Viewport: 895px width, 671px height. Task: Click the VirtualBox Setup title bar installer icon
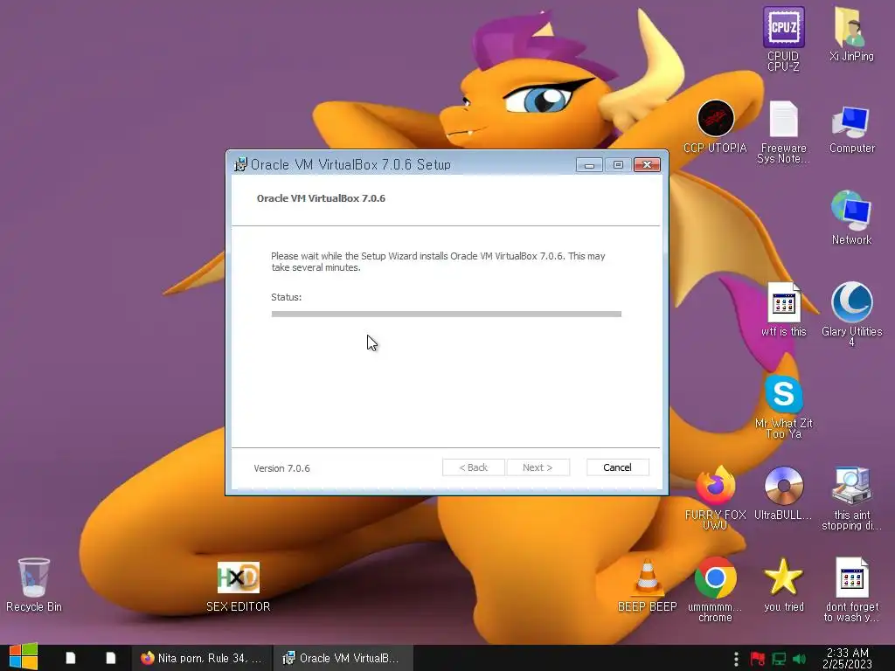(x=240, y=164)
